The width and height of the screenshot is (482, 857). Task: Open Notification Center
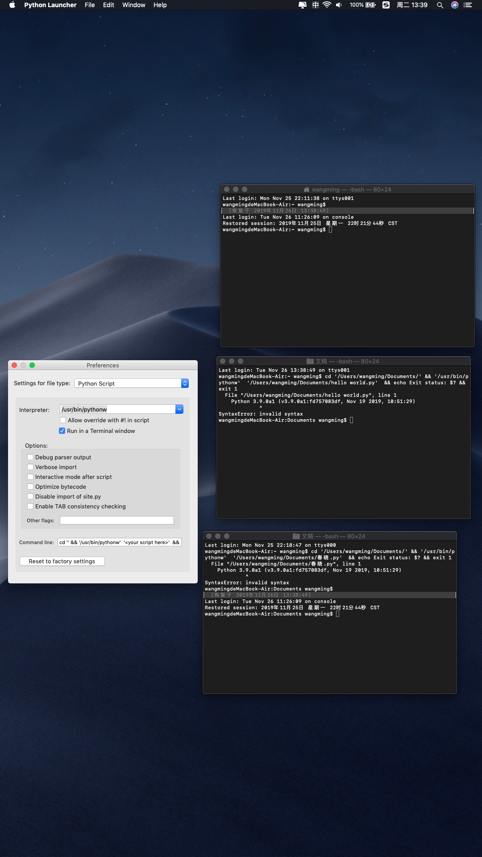[x=468, y=5]
